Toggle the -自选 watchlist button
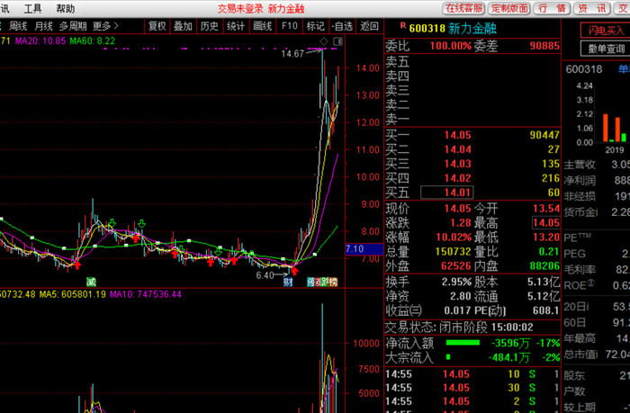The width and height of the screenshot is (630, 413). tap(342, 26)
